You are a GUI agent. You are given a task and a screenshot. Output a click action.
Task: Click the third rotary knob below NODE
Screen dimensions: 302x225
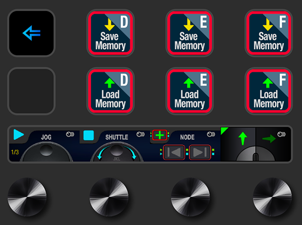(x=190, y=197)
